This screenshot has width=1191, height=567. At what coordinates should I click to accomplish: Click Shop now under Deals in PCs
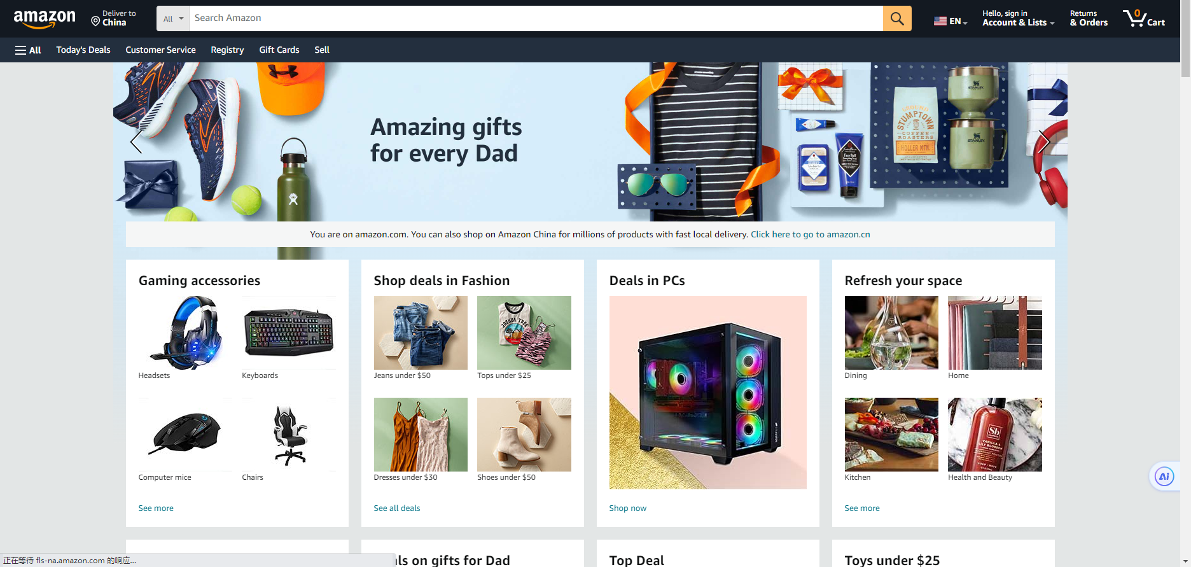627,508
